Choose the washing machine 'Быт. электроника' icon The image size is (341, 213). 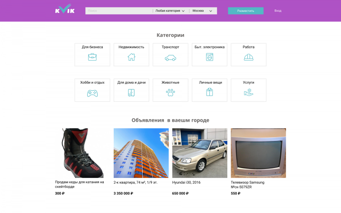209,57
